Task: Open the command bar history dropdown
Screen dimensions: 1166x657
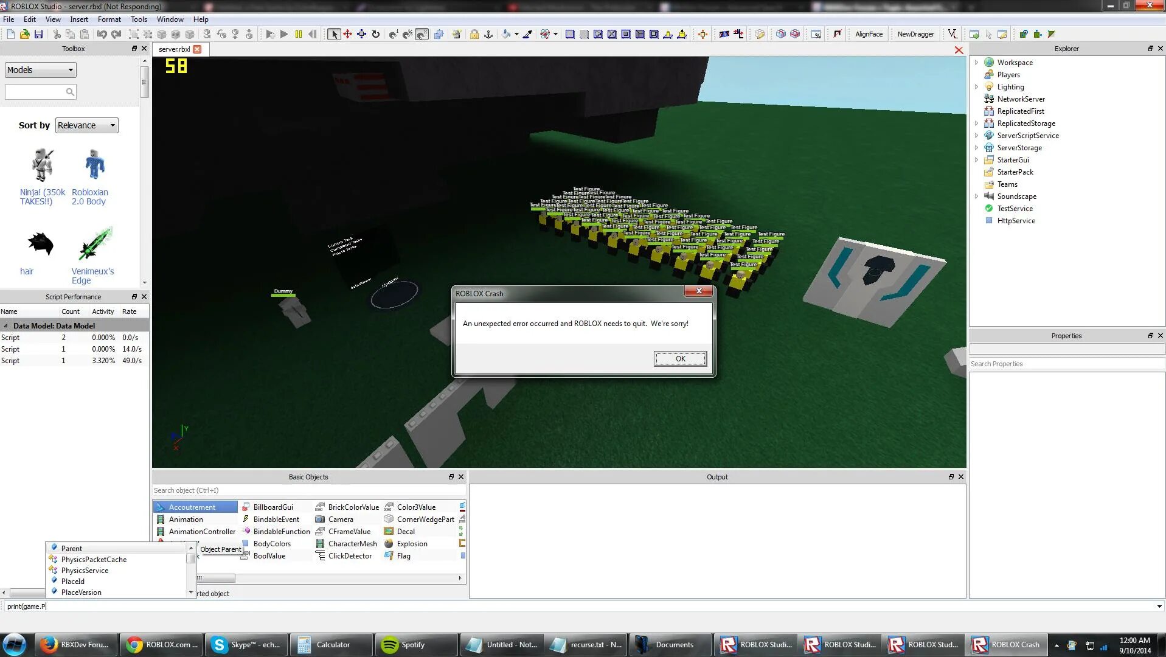Action: (1159, 607)
